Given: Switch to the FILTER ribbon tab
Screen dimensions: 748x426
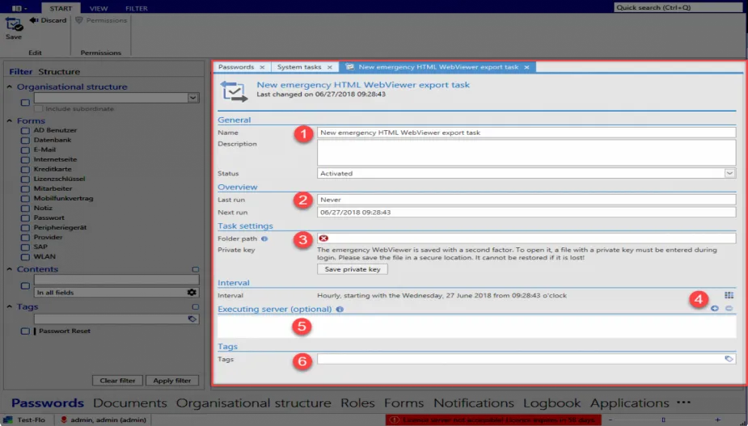Looking at the screenshot, I should (x=137, y=8).
